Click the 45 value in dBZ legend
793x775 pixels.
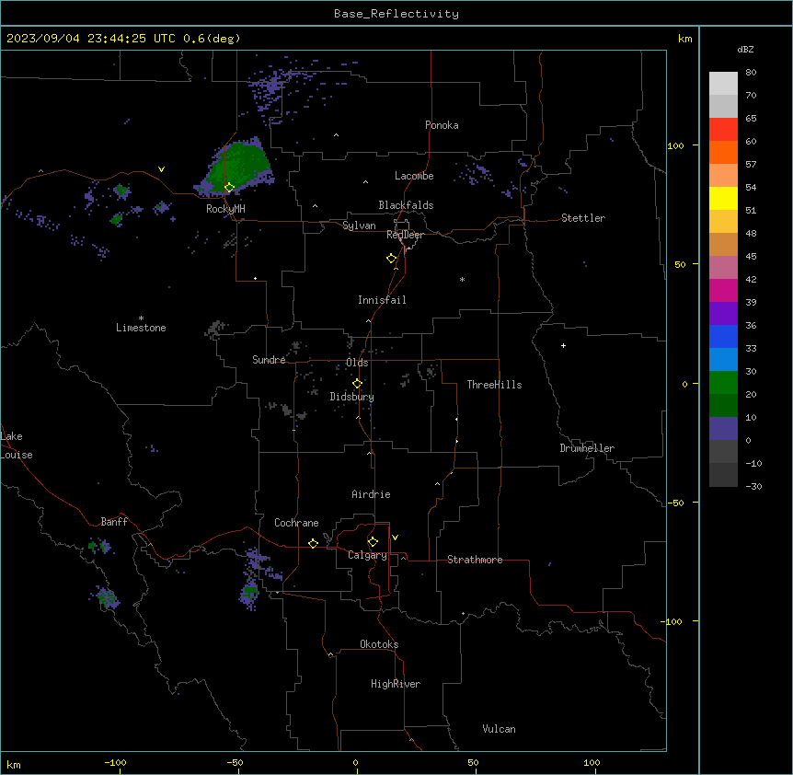[751, 256]
